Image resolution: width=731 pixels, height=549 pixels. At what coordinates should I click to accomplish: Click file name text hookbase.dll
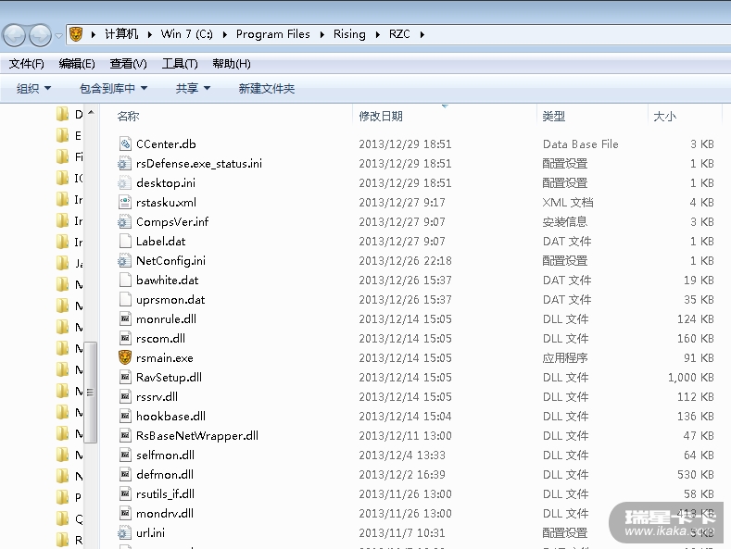click(170, 417)
